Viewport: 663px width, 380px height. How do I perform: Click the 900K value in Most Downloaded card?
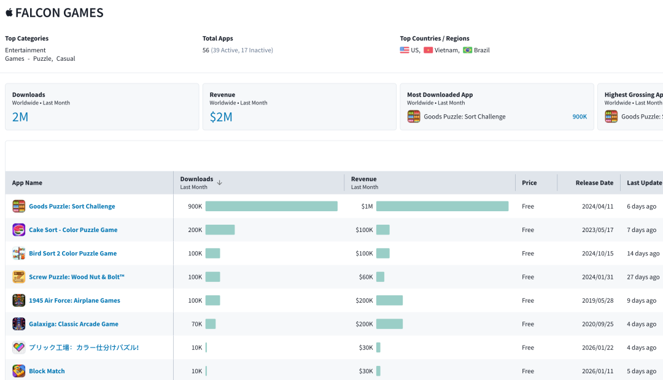coord(580,117)
